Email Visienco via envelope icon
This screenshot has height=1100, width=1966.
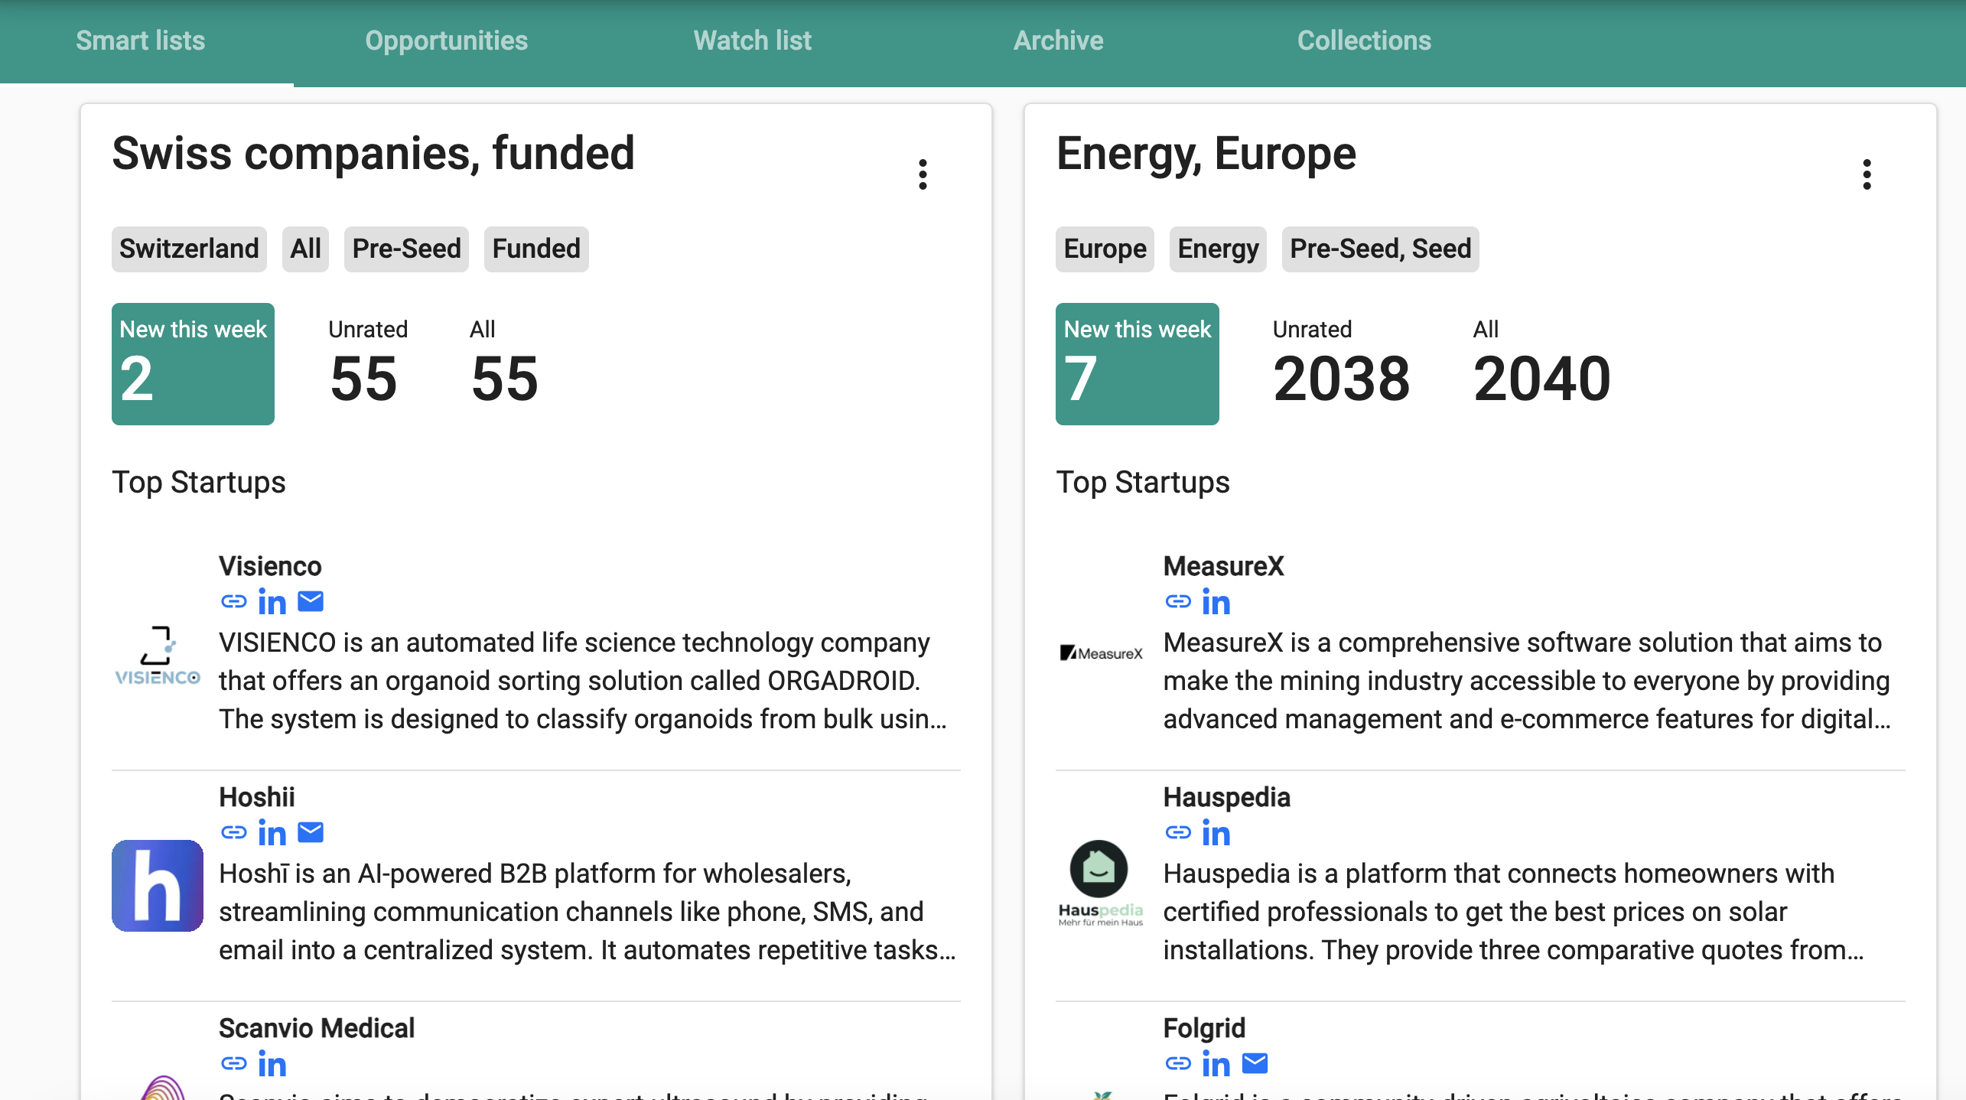pyautogui.click(x=311, y=602)
